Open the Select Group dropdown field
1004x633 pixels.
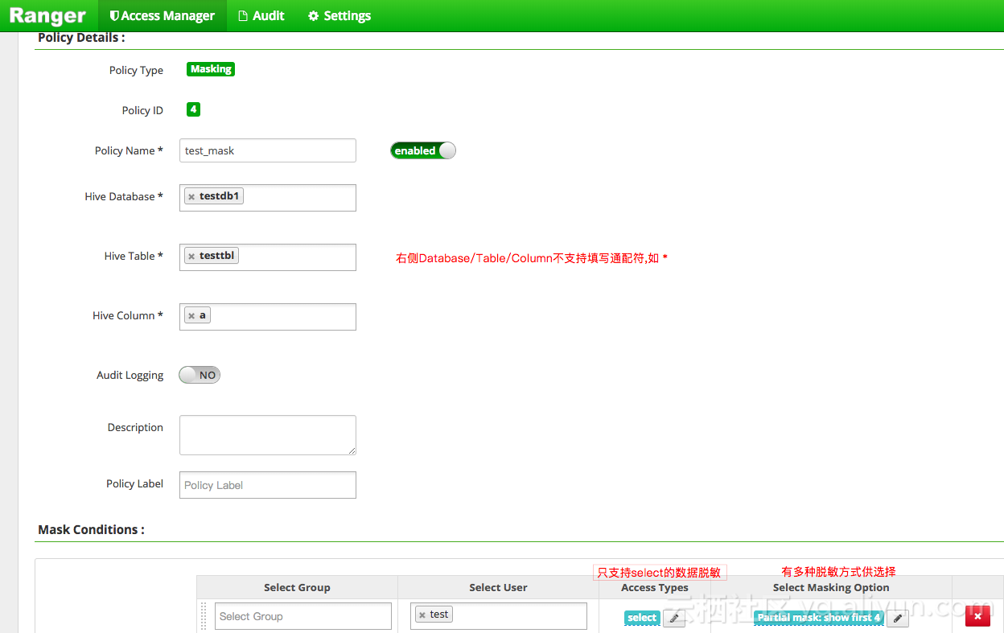[x=302, y=616]
